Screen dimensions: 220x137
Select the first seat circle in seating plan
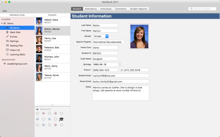(x=37, y=113)
